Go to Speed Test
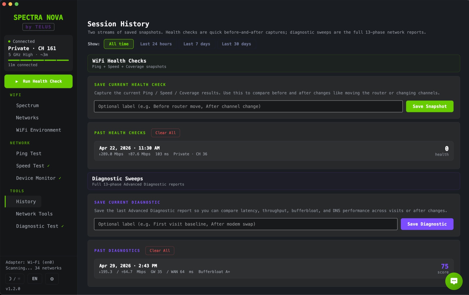This screenshot has width=469, height=295. (30, 166)
